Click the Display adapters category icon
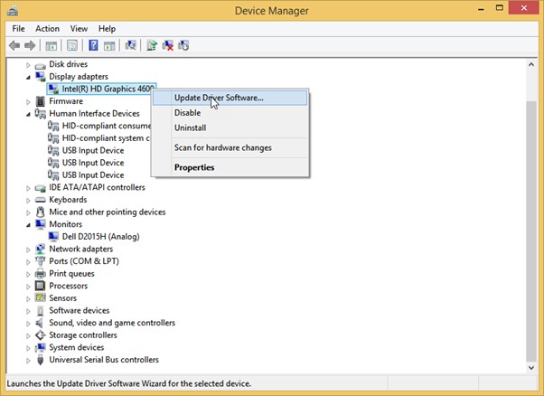544x396 pixels. tap(41, 76)
